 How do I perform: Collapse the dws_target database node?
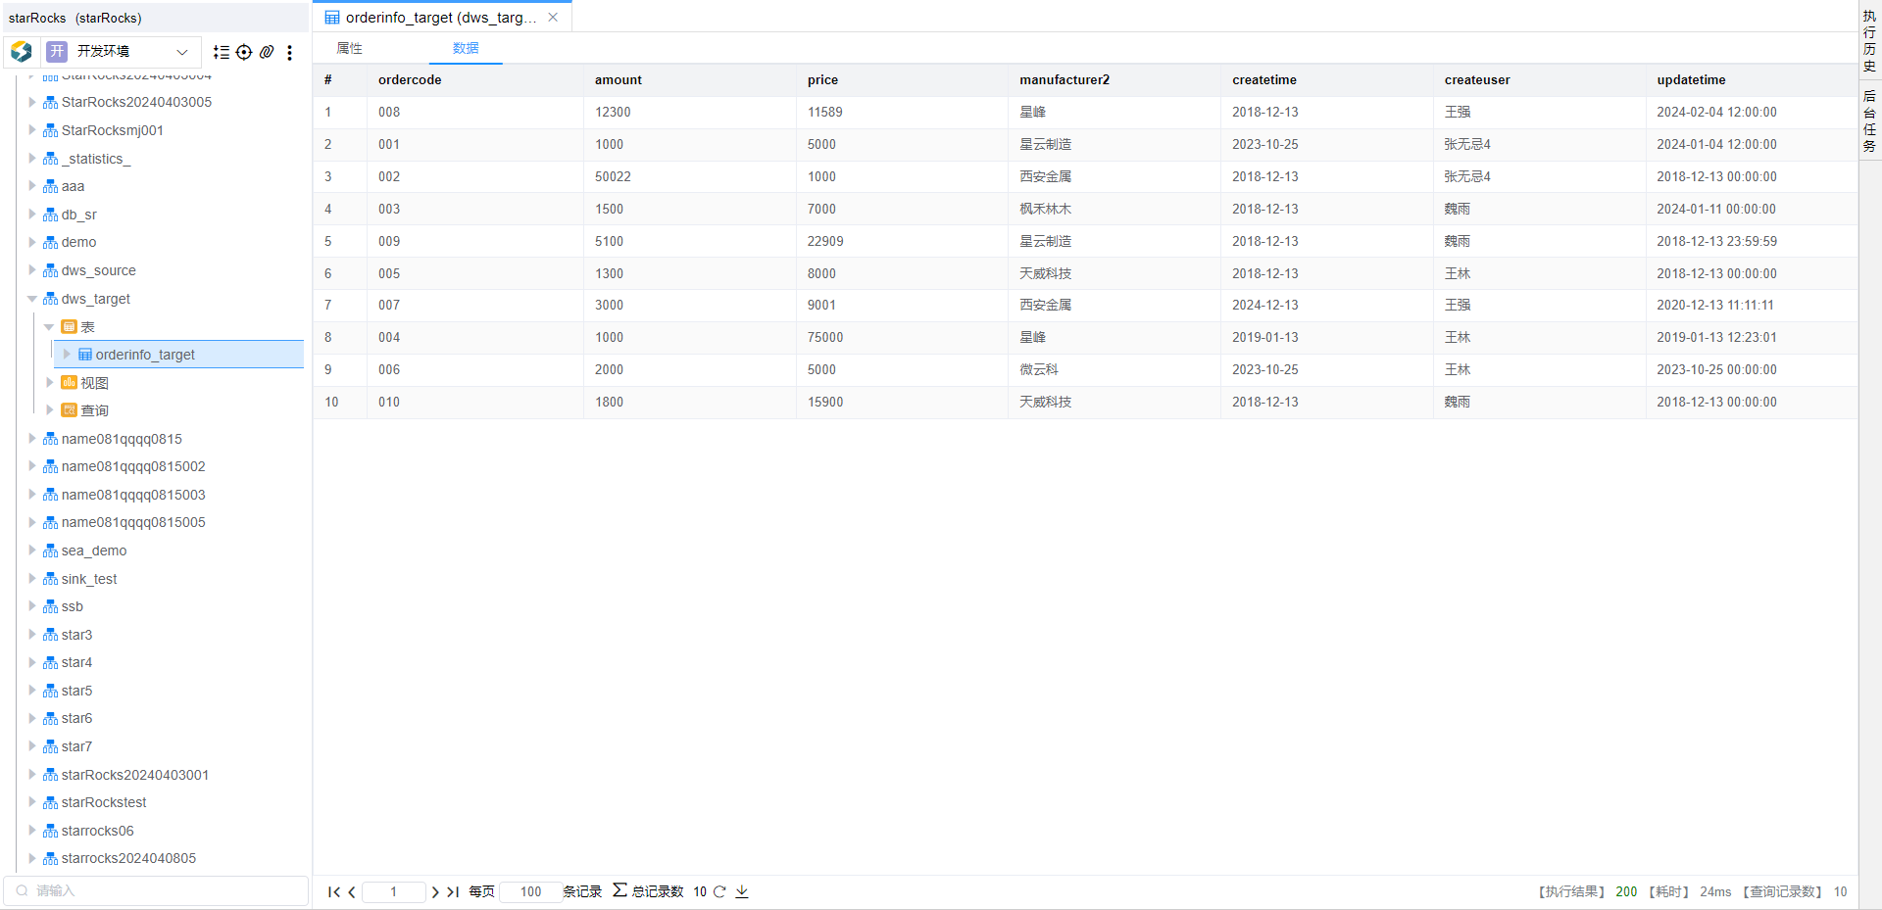point(32,299)
